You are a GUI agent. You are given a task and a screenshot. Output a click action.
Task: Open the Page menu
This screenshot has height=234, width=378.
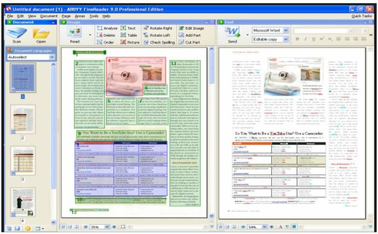tap(66, 16)
